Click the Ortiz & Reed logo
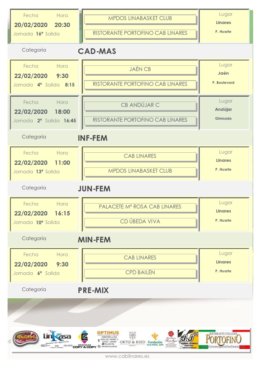The image size is (261, 369). (x=132, y=339)
